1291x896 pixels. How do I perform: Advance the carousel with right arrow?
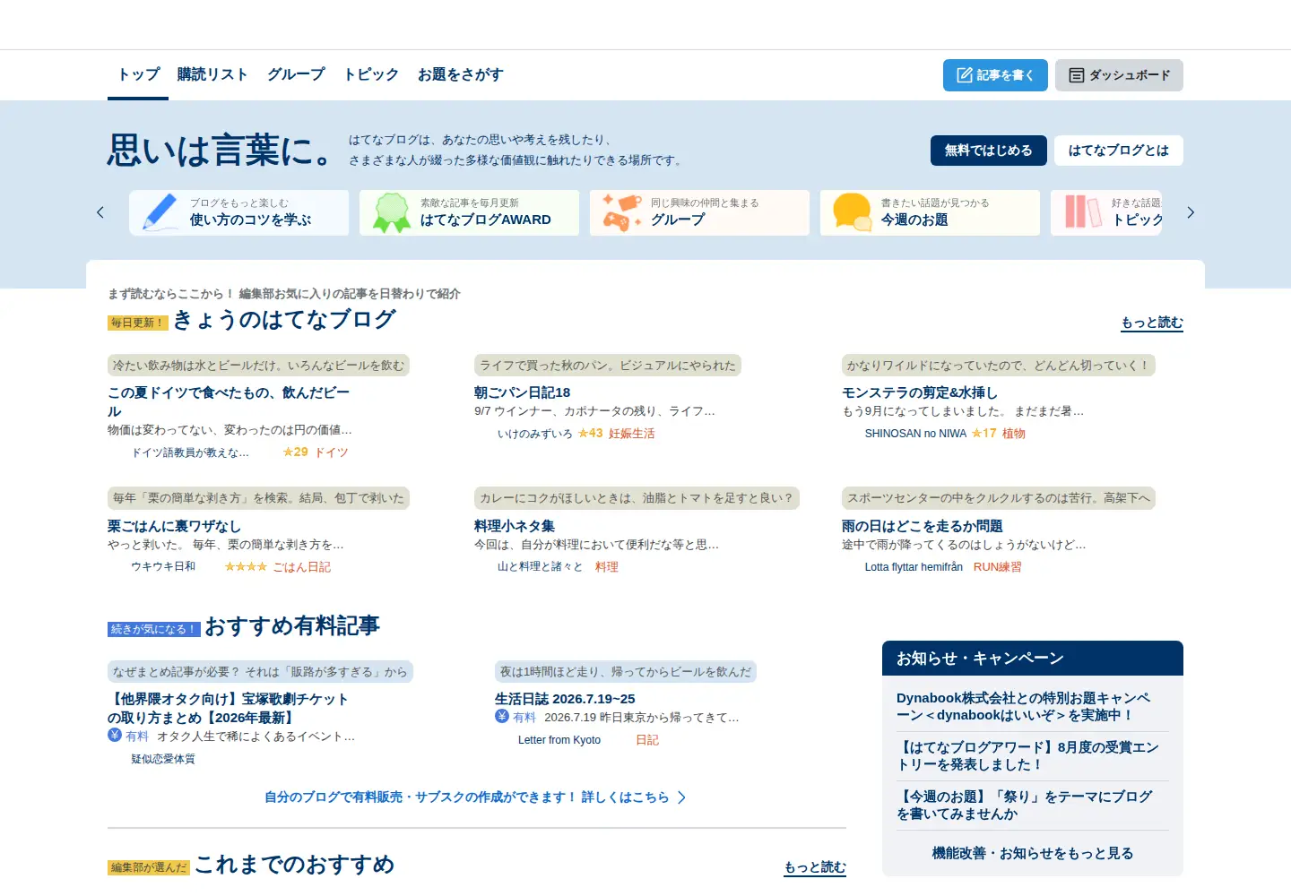(1191, 212)
